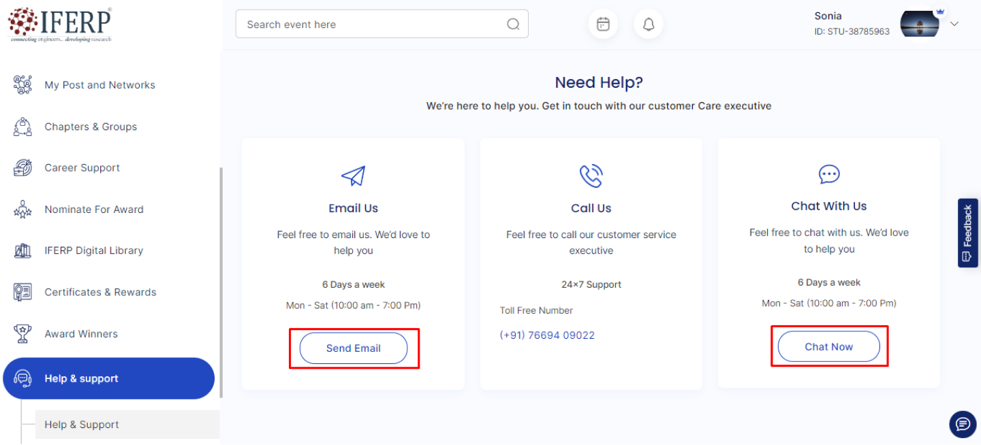This screenshot has height=445, width=981.
Task: Open Sonia's profile avatar
Action: click(x=920, y=24)
